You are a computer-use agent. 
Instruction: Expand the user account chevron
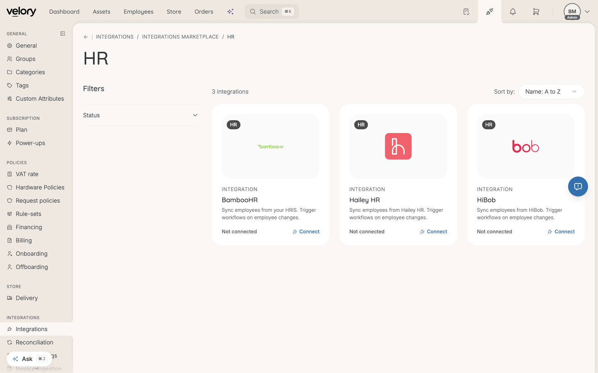click(587, 12)
